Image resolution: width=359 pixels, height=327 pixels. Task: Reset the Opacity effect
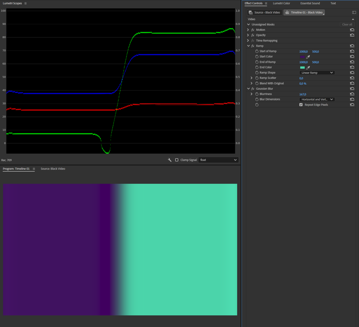click(352, 35)
